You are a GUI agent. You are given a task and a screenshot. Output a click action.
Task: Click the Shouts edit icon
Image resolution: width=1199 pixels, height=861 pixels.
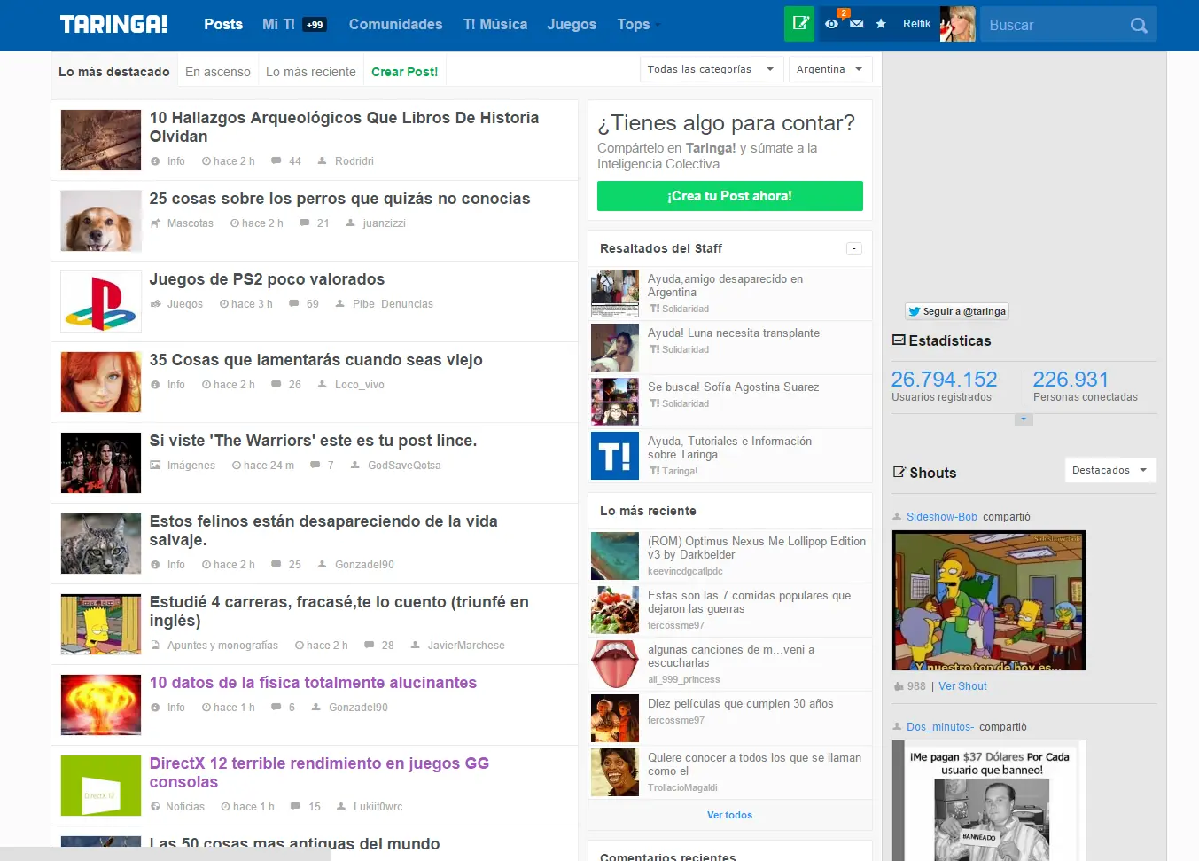coord(899,473)
